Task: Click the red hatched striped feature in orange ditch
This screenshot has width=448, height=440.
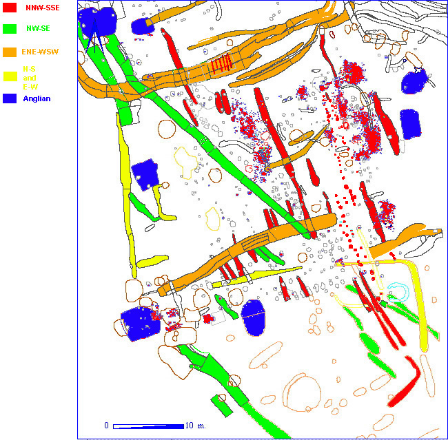Action: [x=221, y=65]
